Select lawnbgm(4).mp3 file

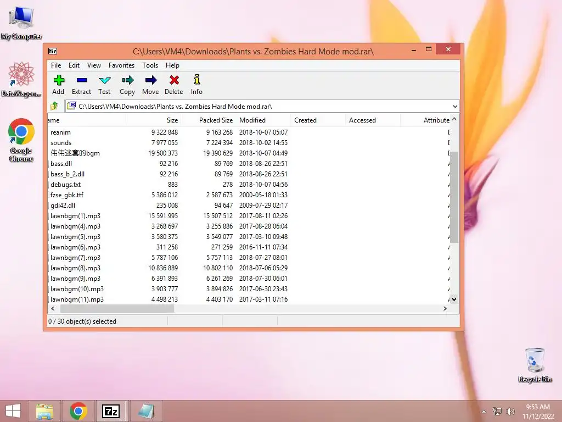point(249,226)
